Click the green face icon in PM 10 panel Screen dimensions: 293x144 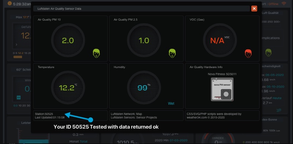pyautogui.click(x=96, y=53)
